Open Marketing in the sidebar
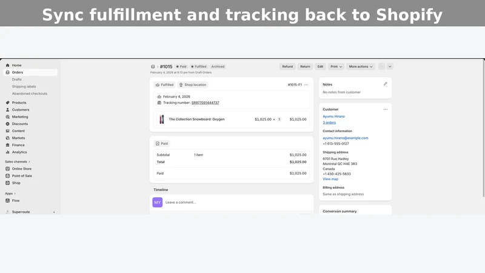Screen dimensions: 485x273 click(x=20, y=117)
